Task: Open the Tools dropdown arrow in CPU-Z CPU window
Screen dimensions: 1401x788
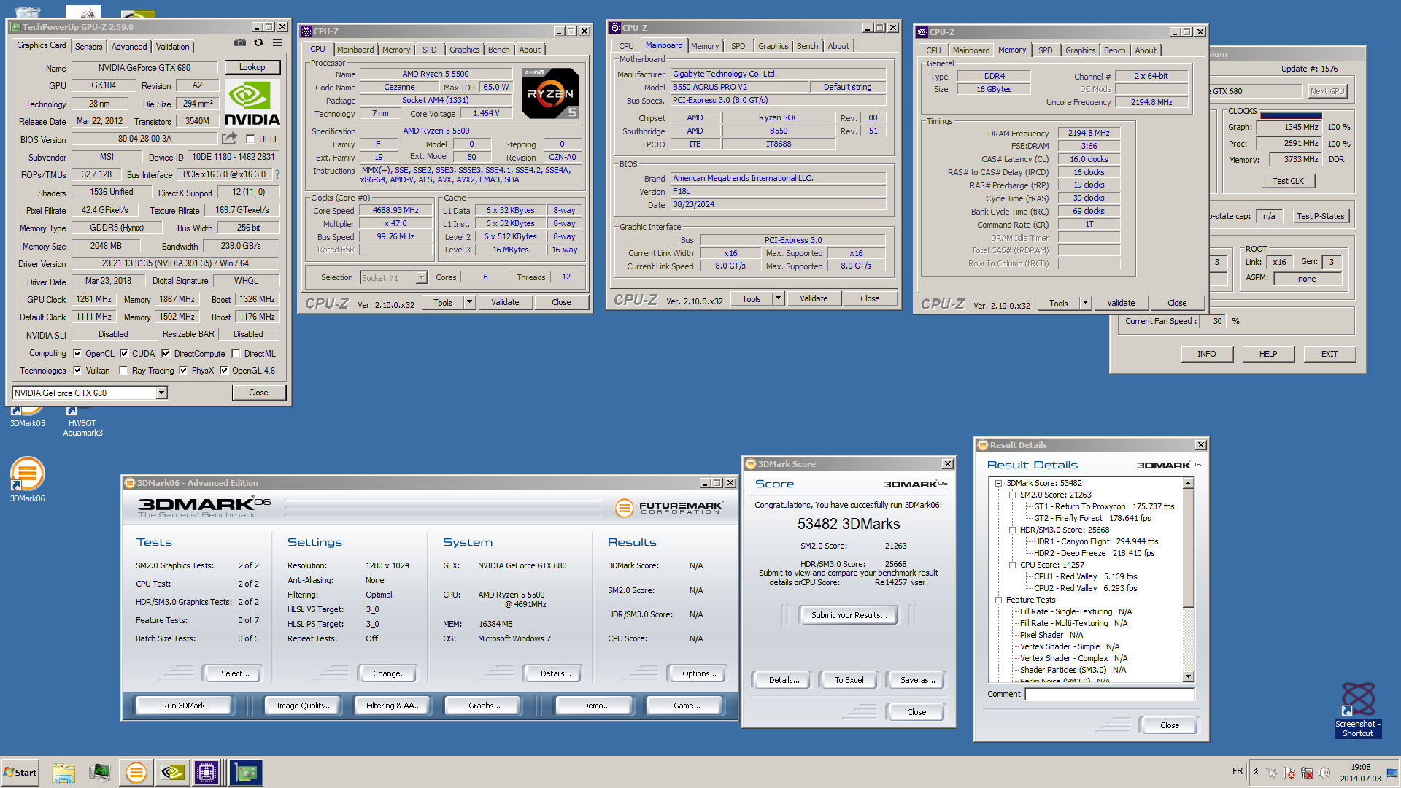Action: (469, 302)
